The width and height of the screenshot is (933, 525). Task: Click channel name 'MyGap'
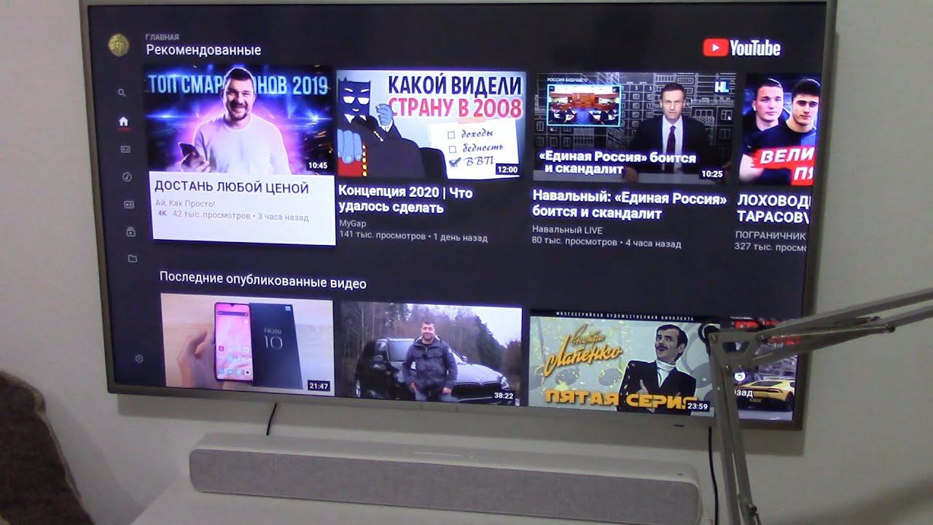(353, 223)
